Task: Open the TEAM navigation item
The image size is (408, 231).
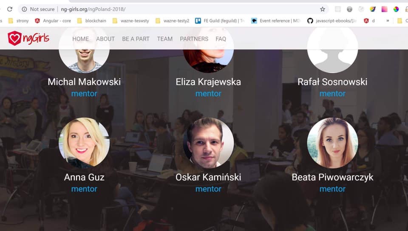Action: (164, 39)
